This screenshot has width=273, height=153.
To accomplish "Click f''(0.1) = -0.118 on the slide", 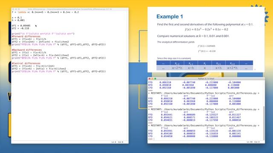I will tap(206, 51).
